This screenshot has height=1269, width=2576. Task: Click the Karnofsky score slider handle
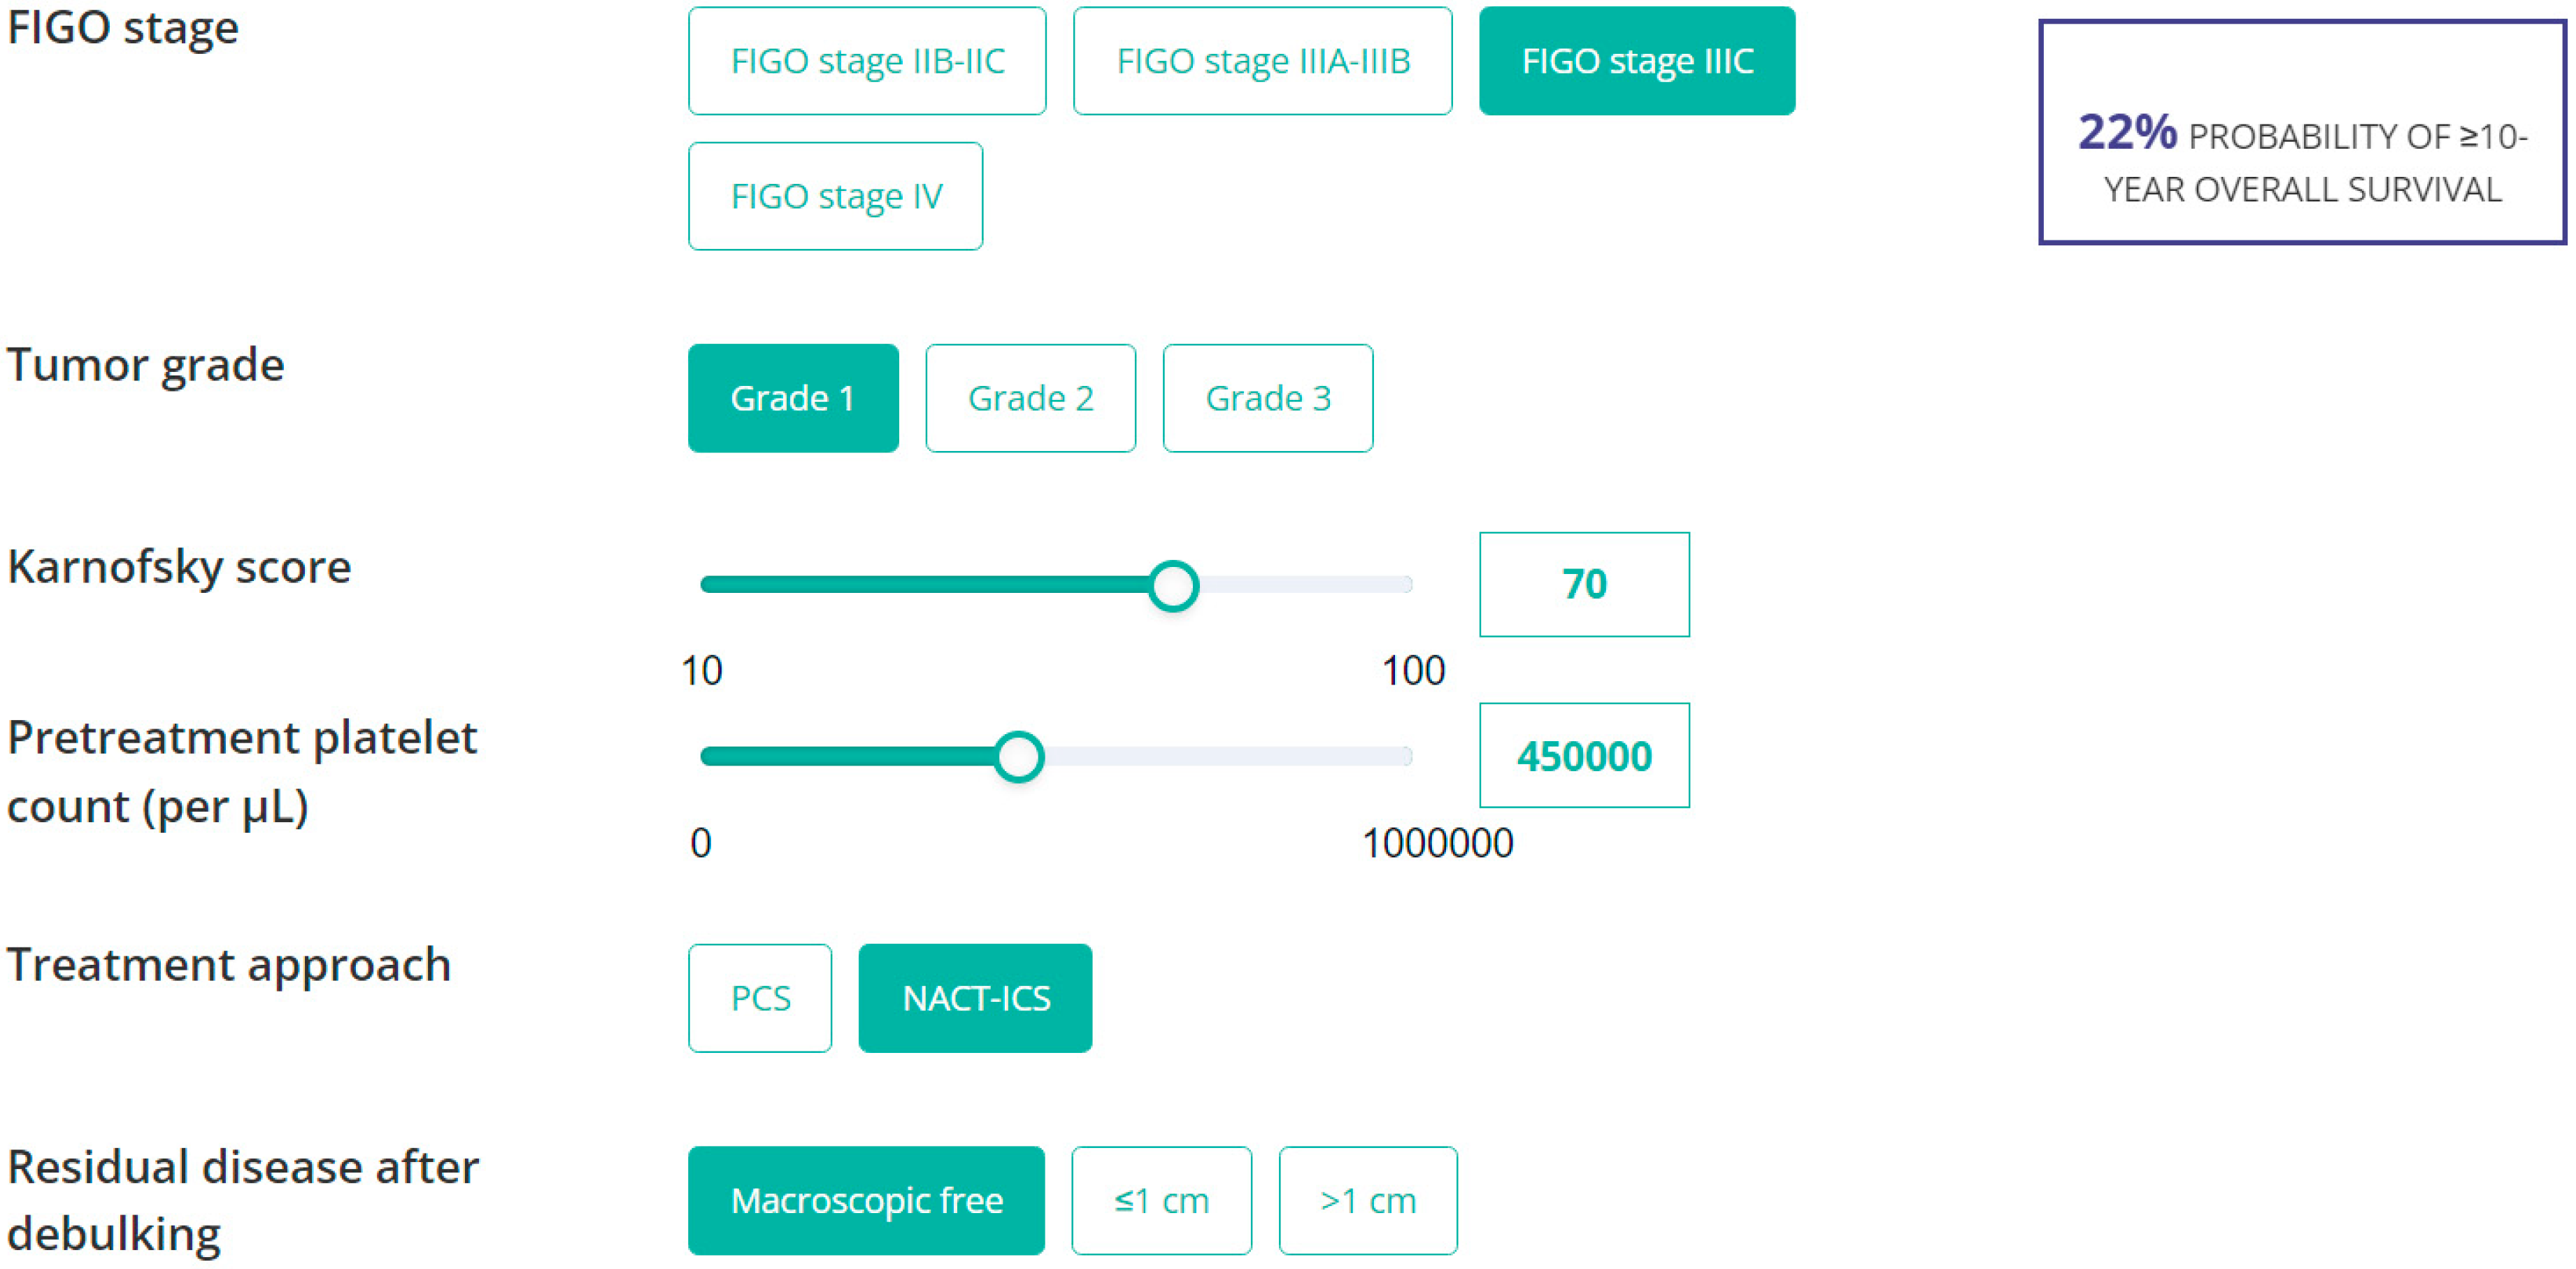coord(1173,585)
